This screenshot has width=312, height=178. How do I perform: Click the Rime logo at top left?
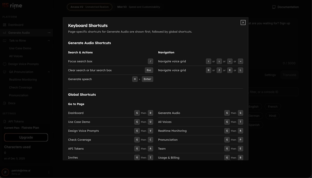tap(12, 5)
